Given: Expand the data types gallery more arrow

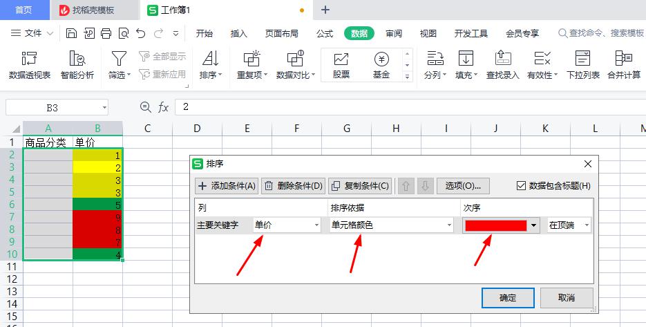Looking at the screenshot, I should [x=407, y=76].
